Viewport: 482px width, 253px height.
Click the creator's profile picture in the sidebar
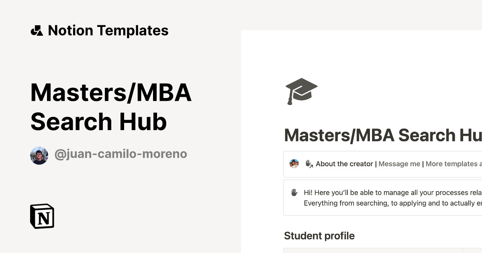click(39, 154)
